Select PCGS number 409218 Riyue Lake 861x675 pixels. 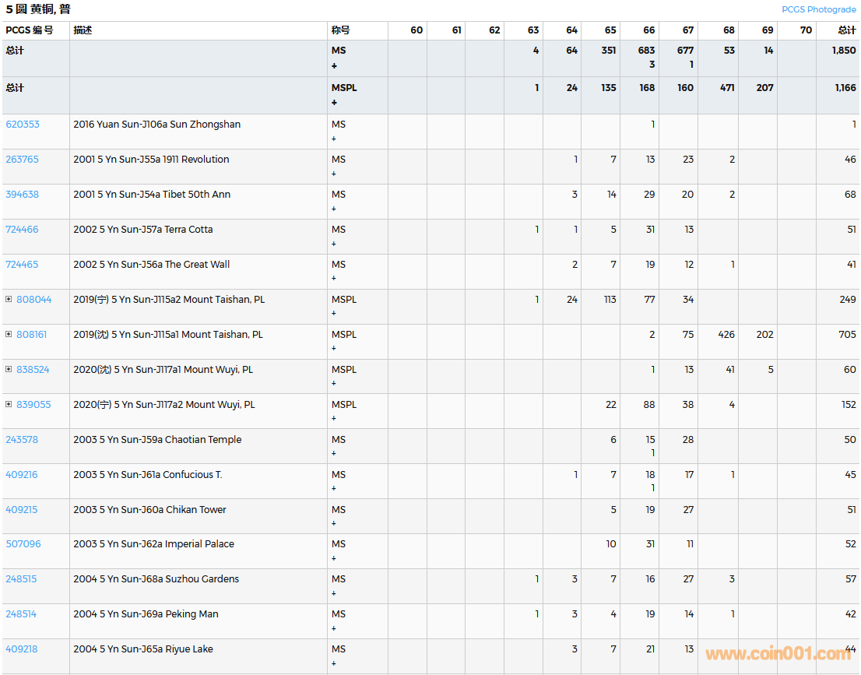22,649
